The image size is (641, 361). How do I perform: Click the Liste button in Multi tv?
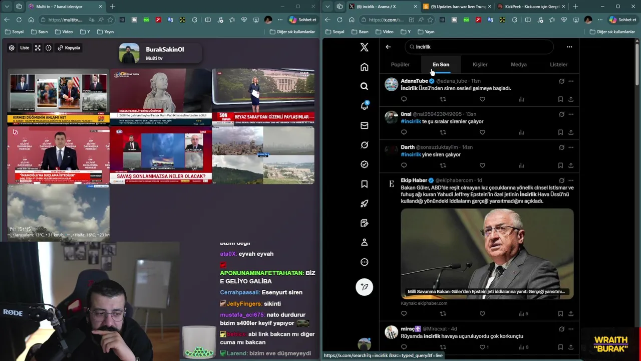tap(25, 48)
